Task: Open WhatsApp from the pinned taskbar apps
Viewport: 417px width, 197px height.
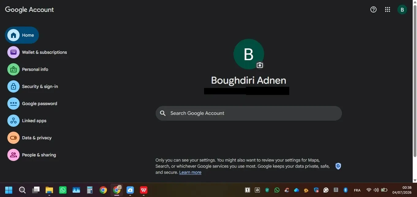Action: 63,190
